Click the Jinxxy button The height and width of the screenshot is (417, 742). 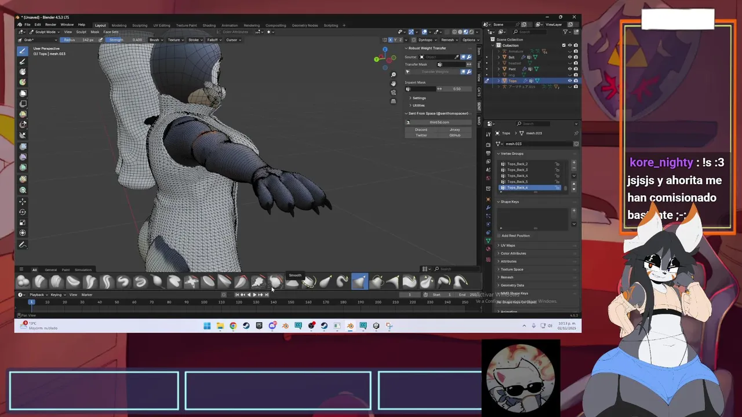click(455, 130)
